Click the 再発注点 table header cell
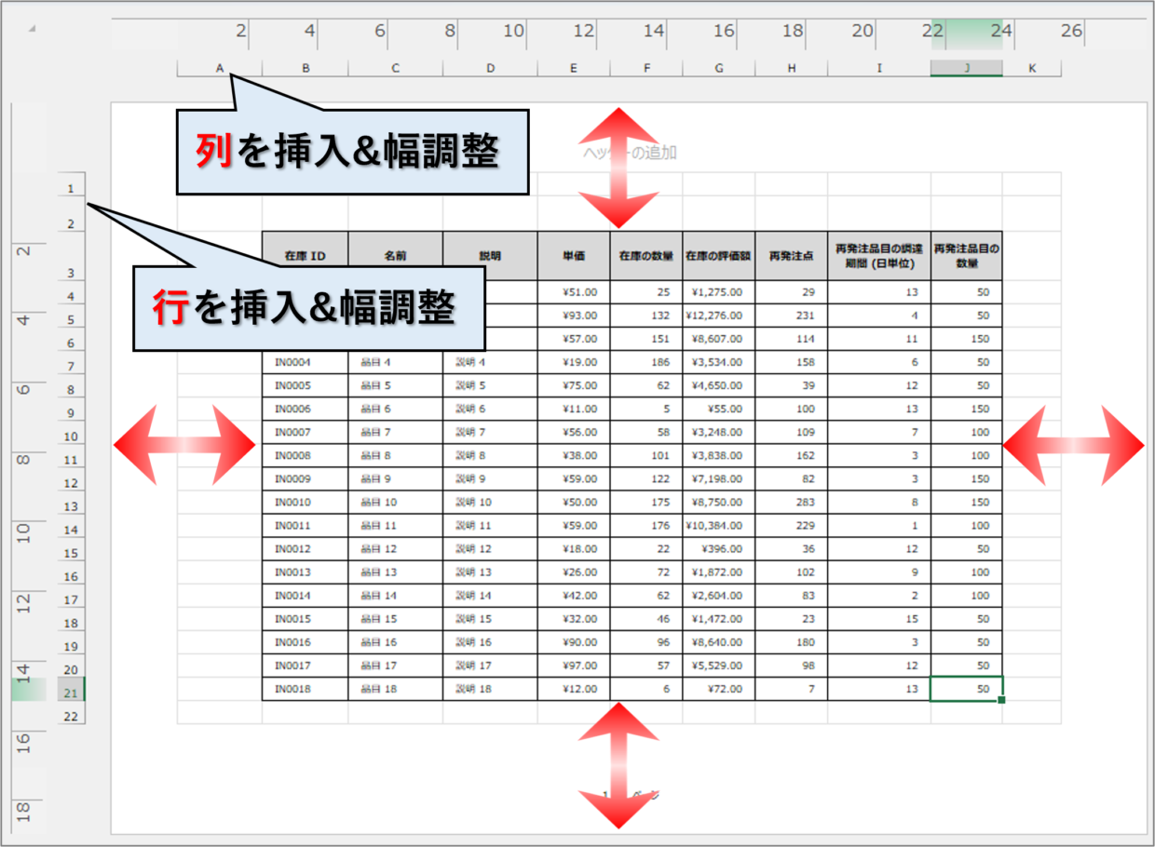Viewport: 1155px width, 847px height. tap(791, 256)
